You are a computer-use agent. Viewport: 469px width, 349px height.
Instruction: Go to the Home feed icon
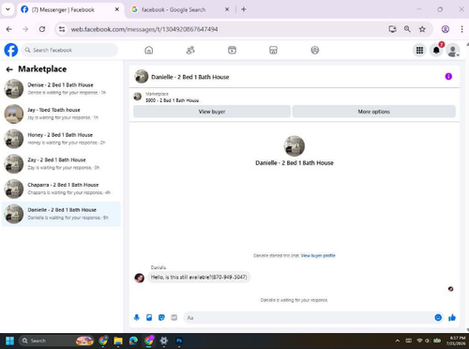pos(149,50)
